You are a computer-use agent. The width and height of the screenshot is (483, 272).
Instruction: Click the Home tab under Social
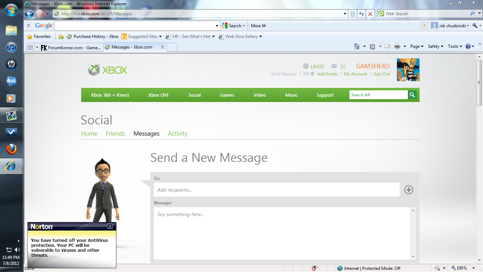[x=89, y=134]
